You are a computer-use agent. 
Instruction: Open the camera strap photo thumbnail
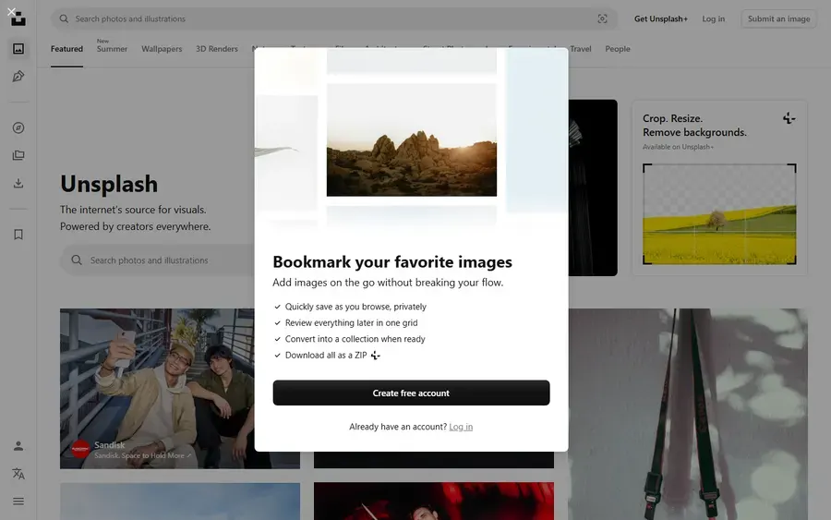(x=688, y=414)
